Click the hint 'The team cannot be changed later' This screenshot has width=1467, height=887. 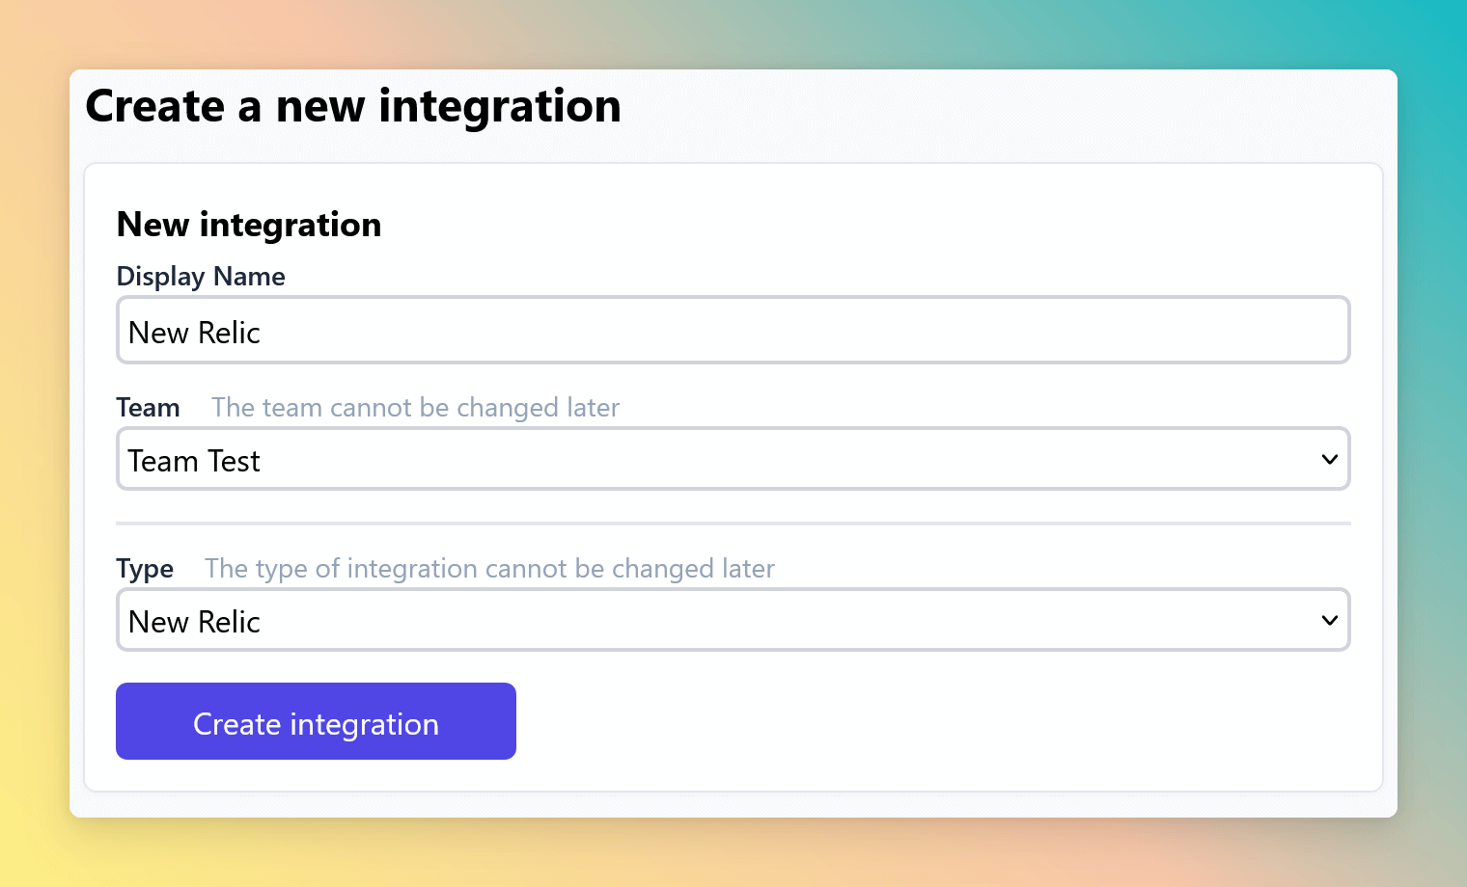pos(415,408)
